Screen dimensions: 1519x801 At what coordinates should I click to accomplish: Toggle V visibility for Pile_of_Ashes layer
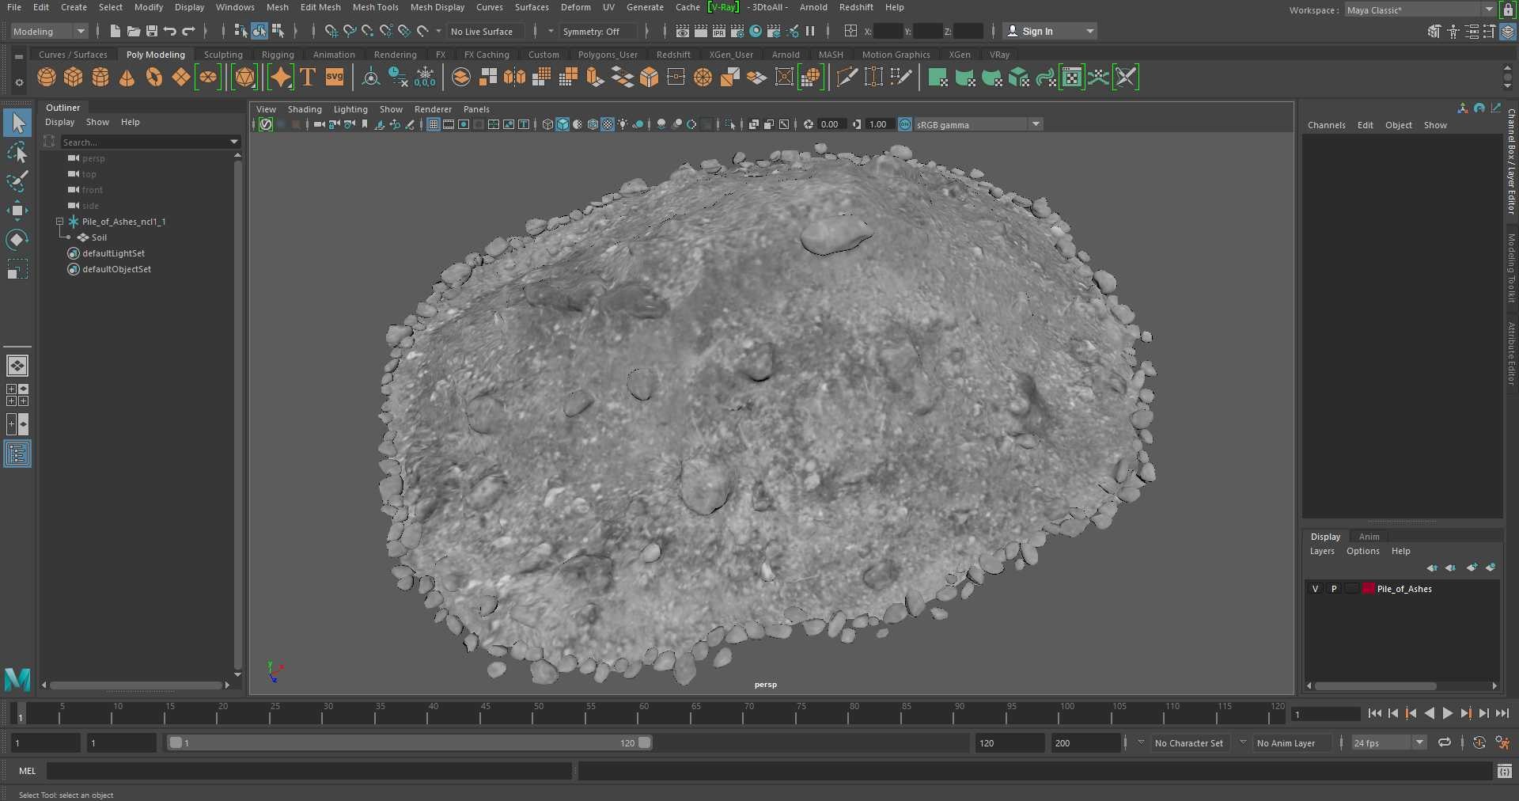click(1315, 589)
